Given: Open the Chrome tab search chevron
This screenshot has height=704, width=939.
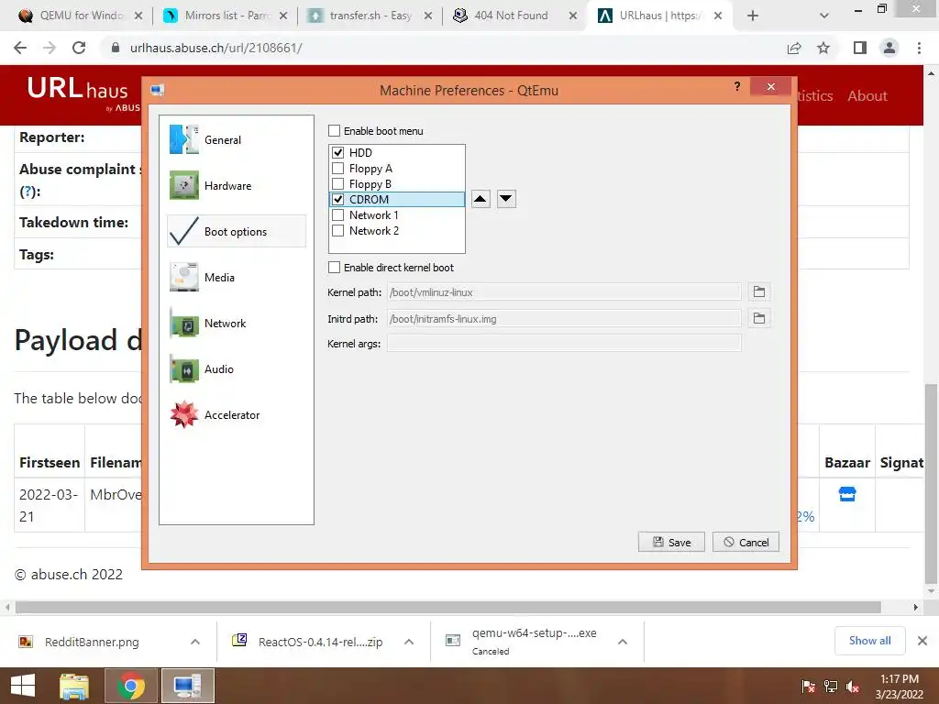Looking at the screenshot, I should coord(824,16).
